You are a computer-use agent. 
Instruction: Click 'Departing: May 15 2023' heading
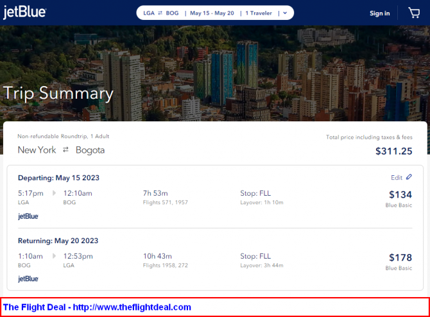point(58,178)
